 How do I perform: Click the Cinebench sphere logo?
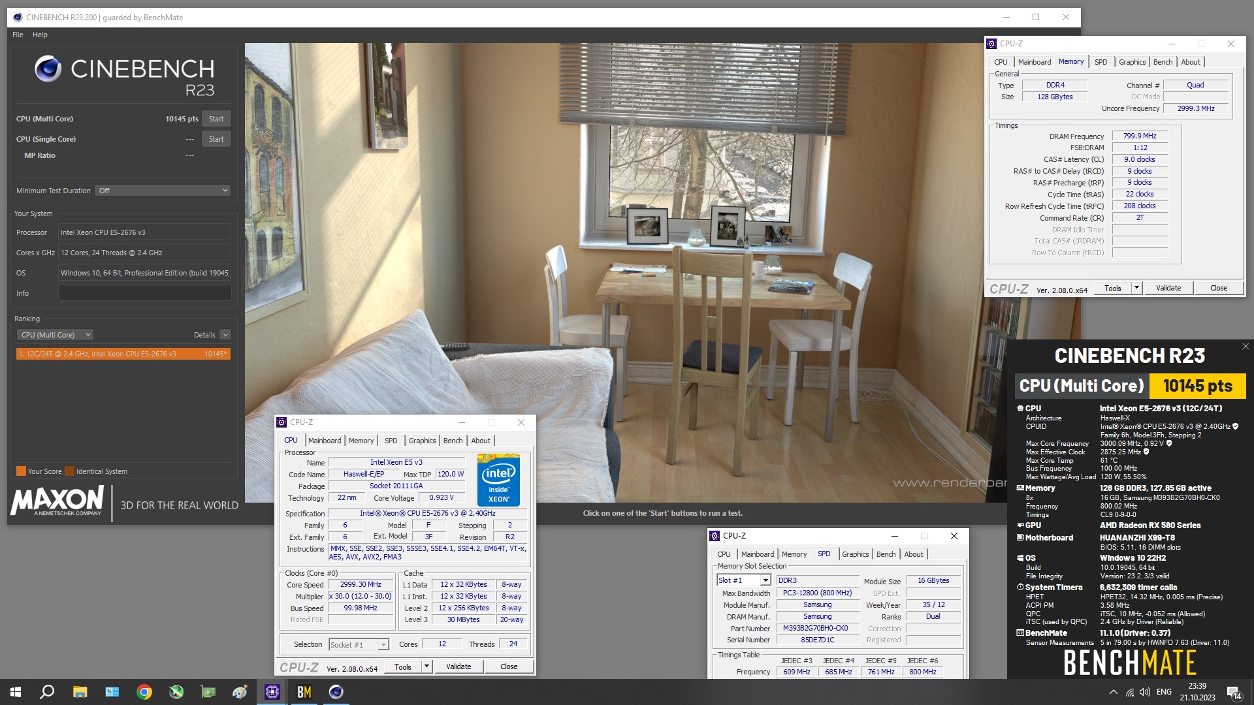[x=48, y=69]
